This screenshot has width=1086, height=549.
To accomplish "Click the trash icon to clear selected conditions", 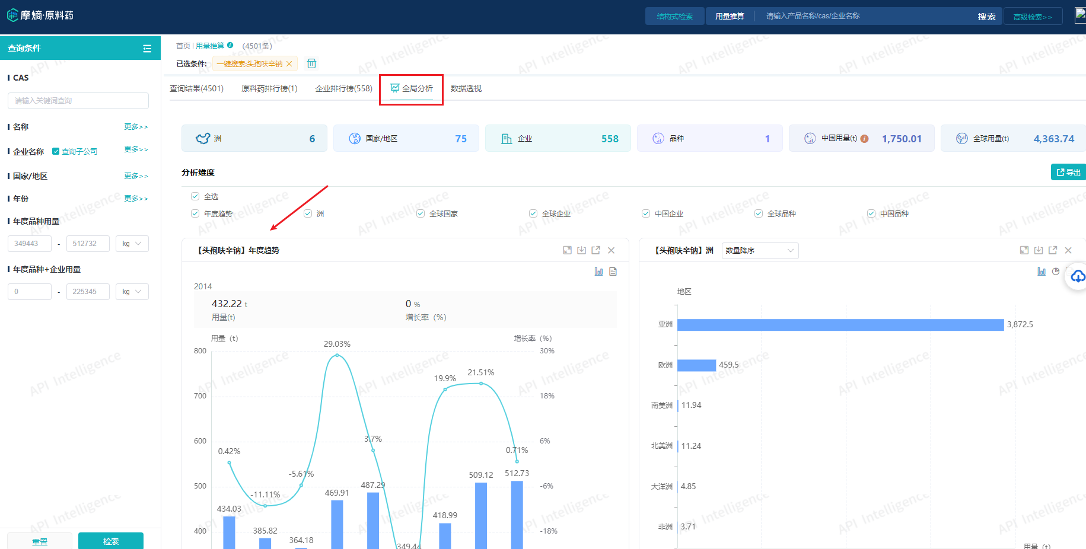I will pyautogui.click(x=311, y=63).
